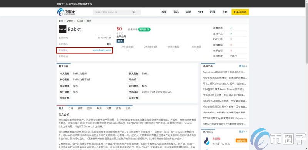This screenshot has width=308, height=150.
Task: Select the 发展 tab
Action: click(109, 108)
